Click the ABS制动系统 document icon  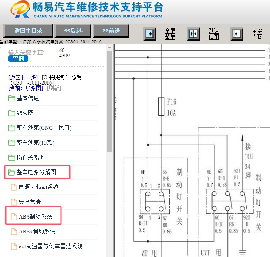(14, 217)
